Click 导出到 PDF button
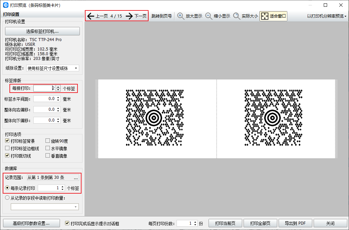349x230 pixels. point(295,223)
